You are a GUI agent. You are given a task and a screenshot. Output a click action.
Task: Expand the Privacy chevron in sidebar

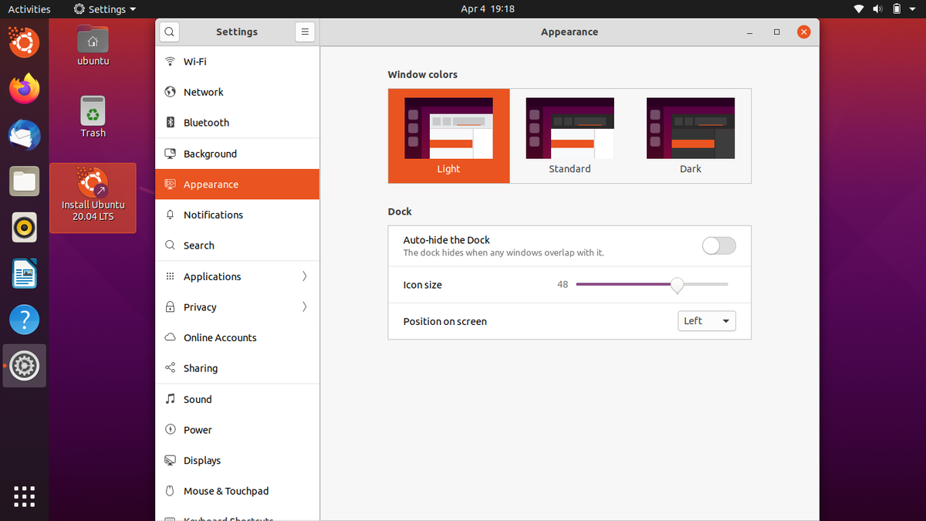(305, 307)
